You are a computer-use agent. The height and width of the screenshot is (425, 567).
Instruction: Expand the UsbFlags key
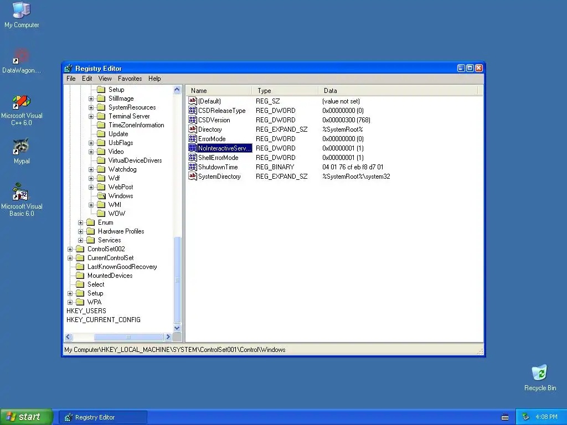point(91,143)
